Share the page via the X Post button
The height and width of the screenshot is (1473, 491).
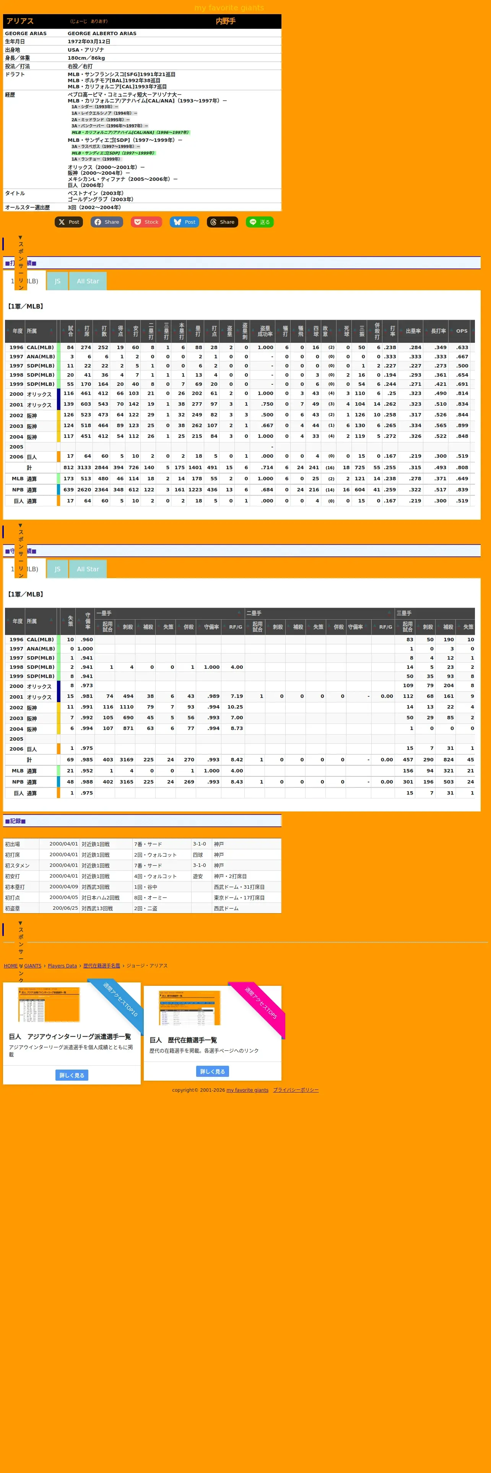point(68,222)
